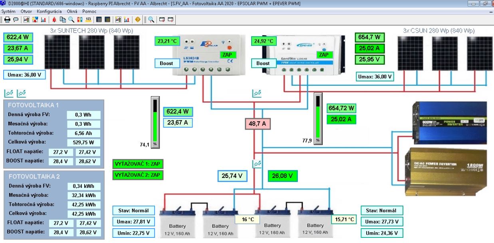This screenshot has height=243, width=494.
Task: Click the 74,1 % battery level bar
Action: pos(155,121)
